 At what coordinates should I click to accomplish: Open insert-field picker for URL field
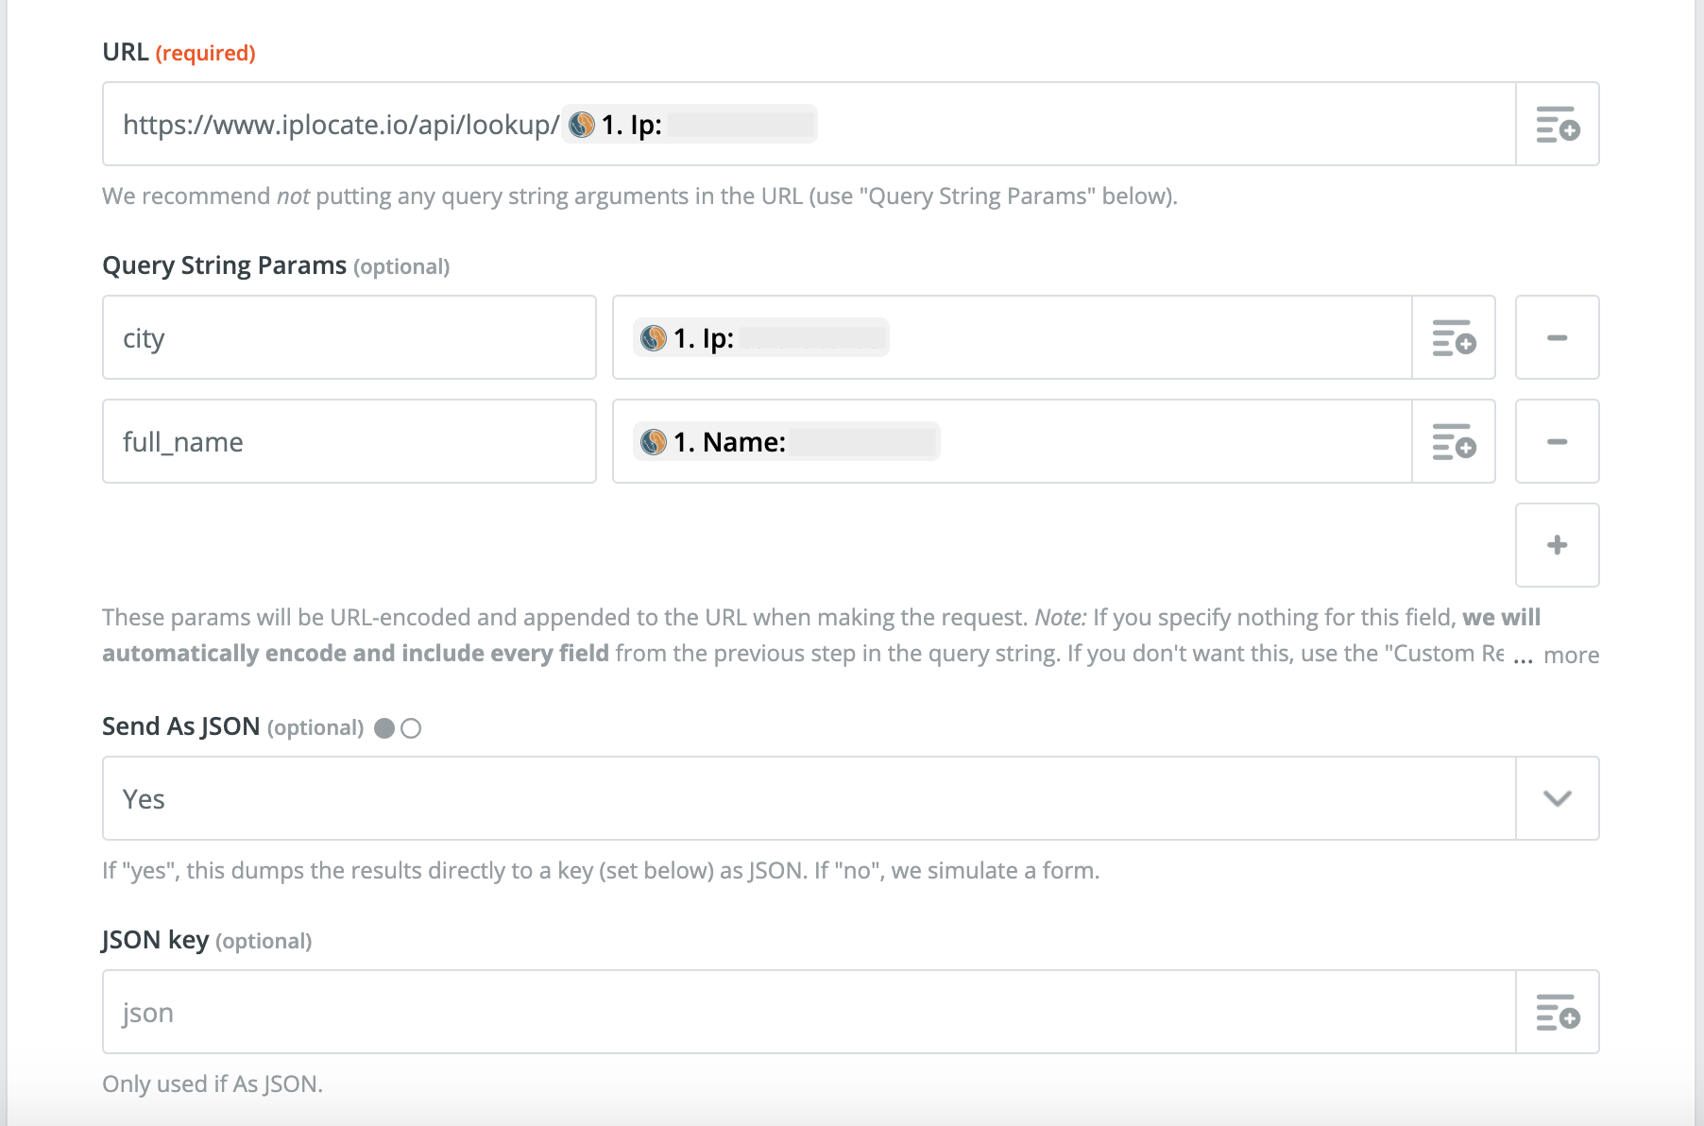coord(1558,124)
